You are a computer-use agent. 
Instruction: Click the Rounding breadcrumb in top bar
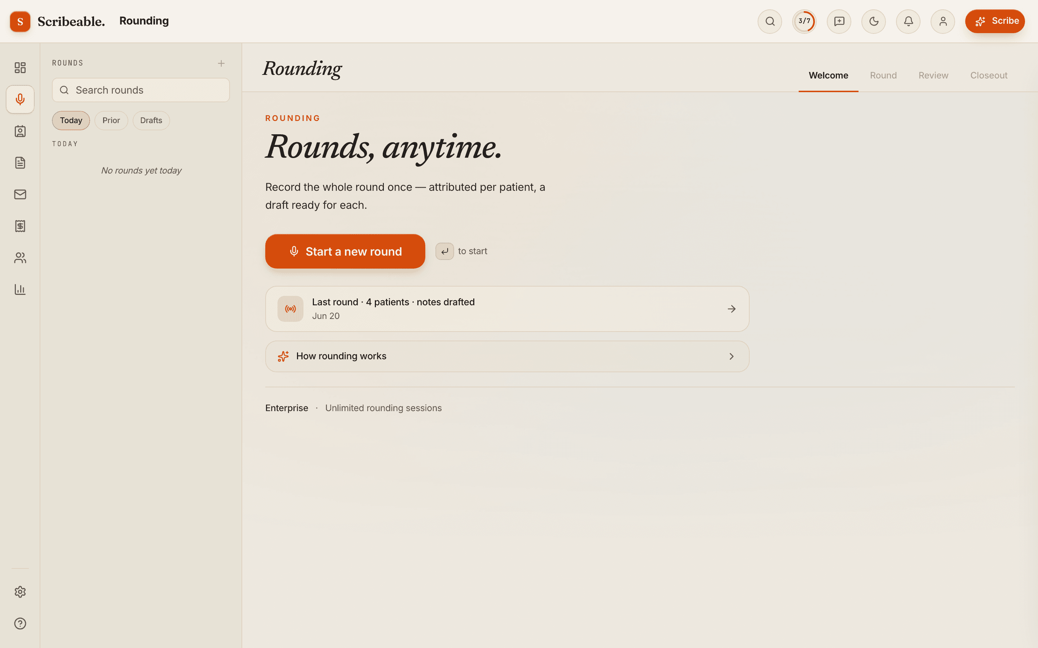(144, 21)
